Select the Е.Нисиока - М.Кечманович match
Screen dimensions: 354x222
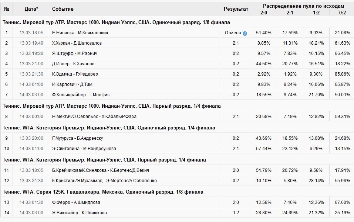click(80, 33)
